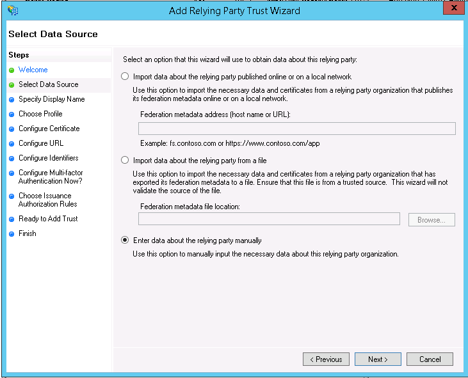Close the wizard with the red X

[x=454, y=8]
